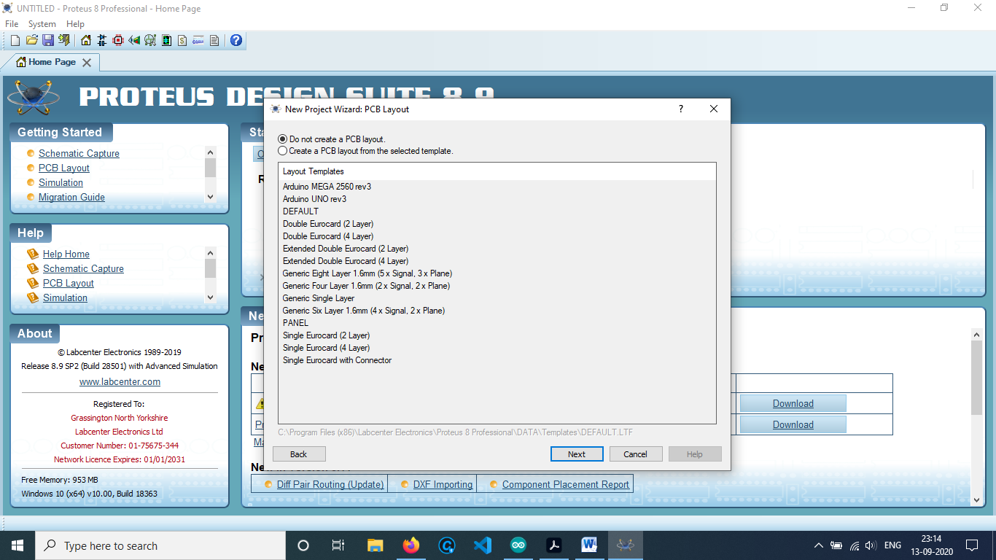Open Arduino IDE from taskbar
The width and height of the screenshot is (996, 560).
coord(518,545)
